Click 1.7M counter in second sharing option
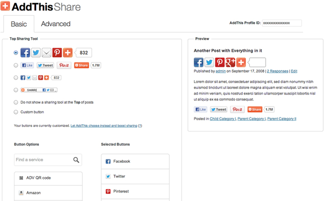 tap(96, 65)
